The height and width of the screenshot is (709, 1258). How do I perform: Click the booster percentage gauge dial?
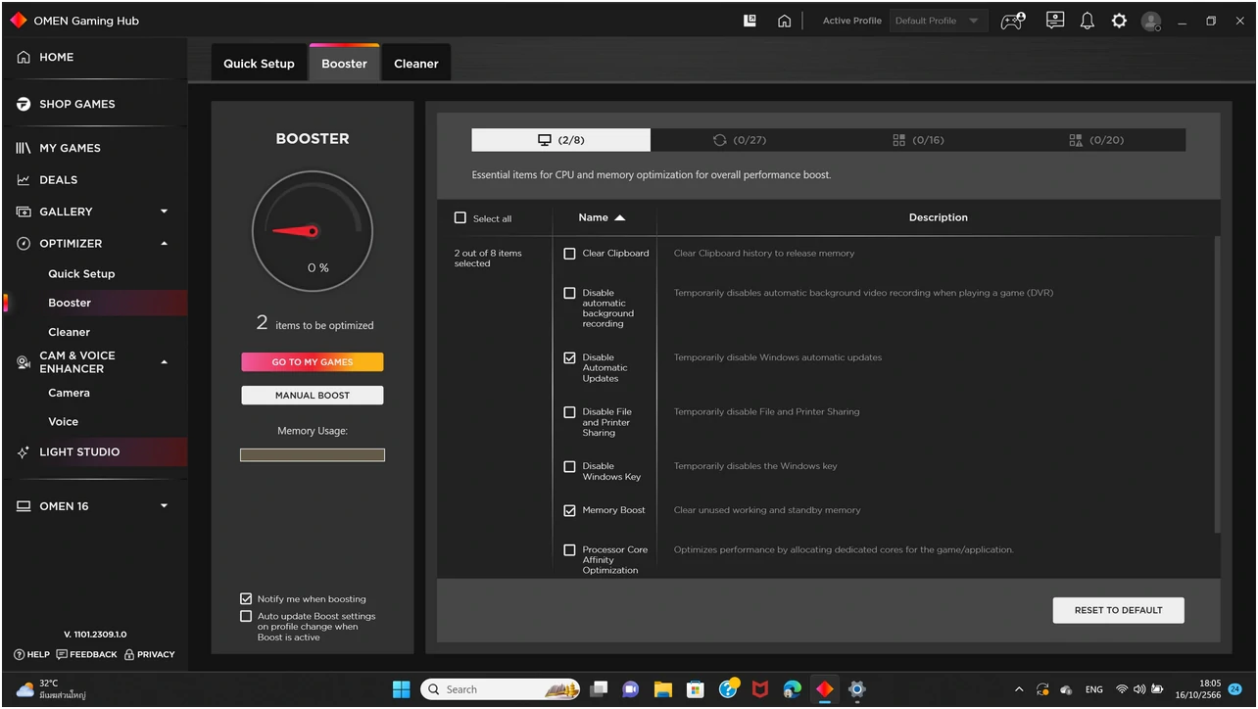pyautogui.click(x=313, y=231)
